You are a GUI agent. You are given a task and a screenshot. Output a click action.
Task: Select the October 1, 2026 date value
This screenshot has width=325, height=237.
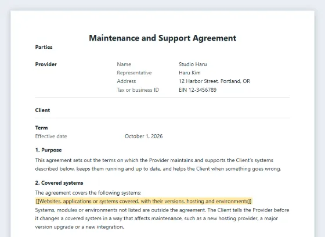(x=144, y=137)
